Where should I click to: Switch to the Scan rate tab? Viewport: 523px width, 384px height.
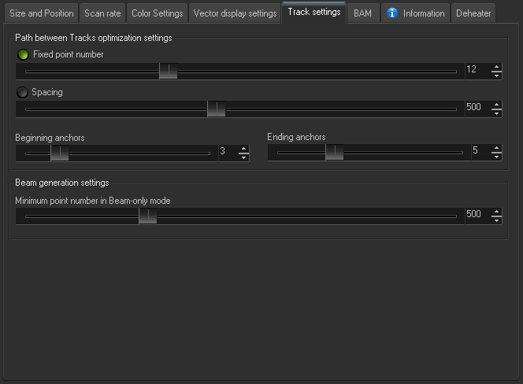(x=102, y=13)
